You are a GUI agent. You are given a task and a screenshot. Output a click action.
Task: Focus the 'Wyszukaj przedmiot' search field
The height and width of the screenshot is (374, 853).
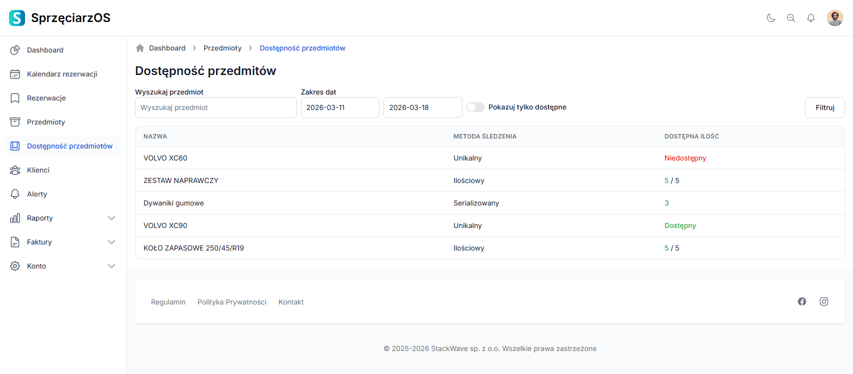[215, 107]
